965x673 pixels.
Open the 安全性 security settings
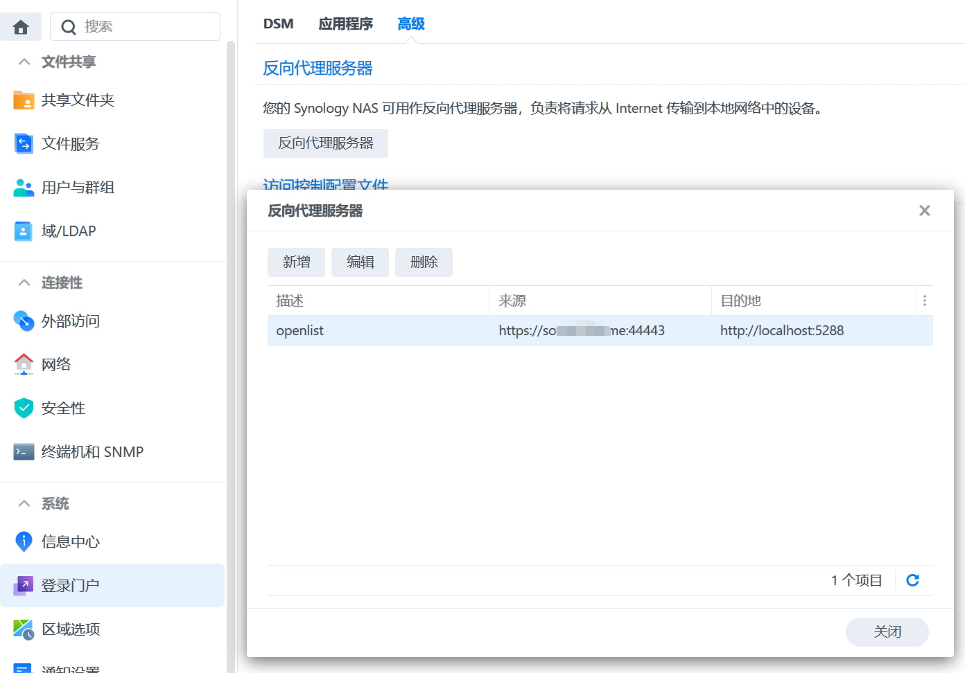63,409
